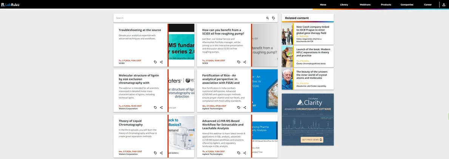Open the News menu item

point(323,5)
